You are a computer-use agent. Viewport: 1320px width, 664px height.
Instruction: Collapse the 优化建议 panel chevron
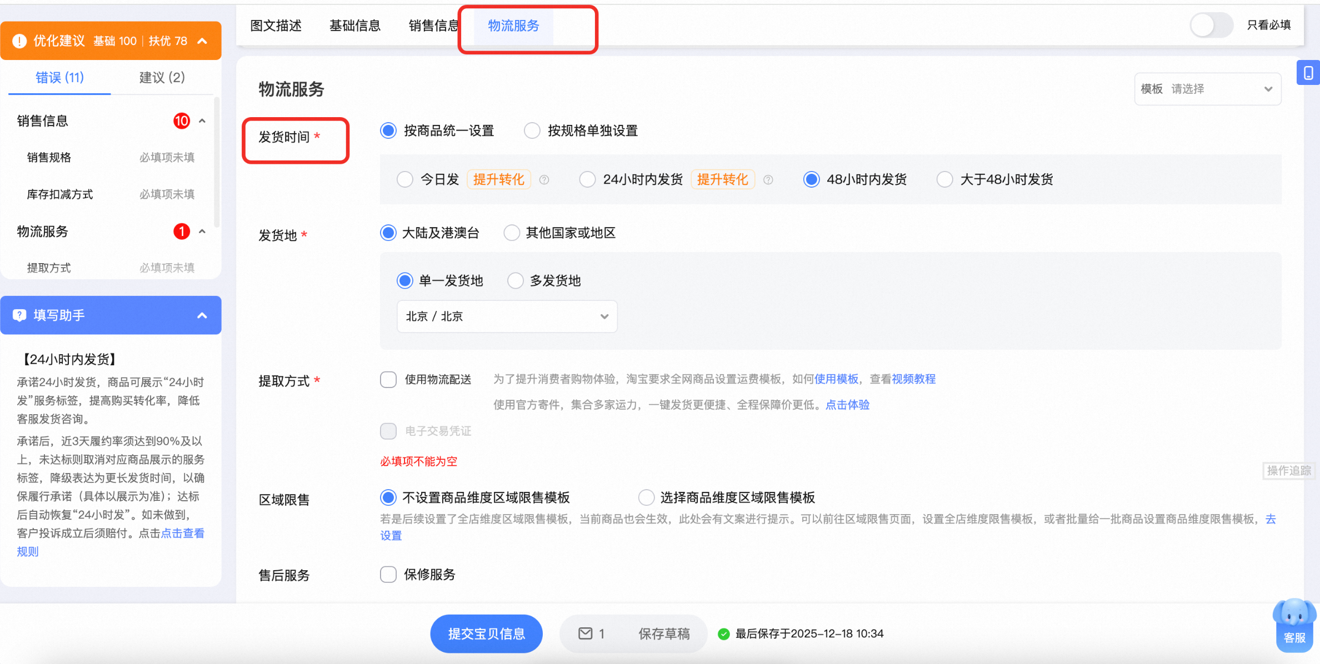coord(203,41)
